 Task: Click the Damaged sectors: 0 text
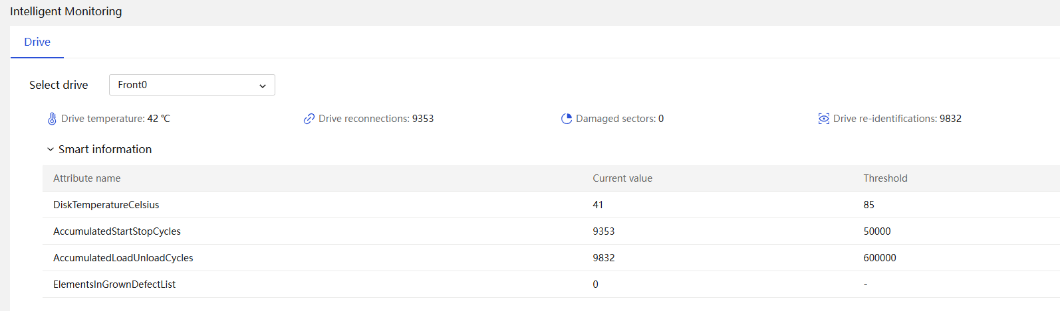tap(620, 119)
